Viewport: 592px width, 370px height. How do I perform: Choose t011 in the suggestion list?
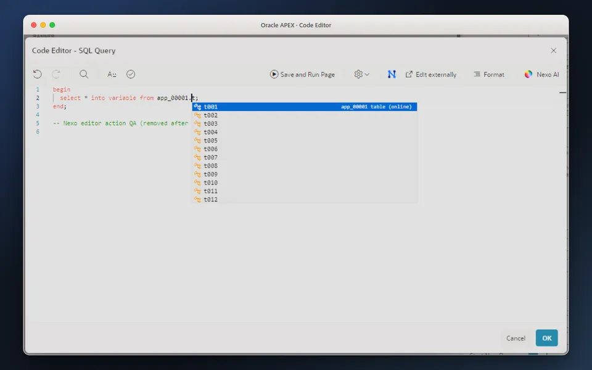coord(305,191)
